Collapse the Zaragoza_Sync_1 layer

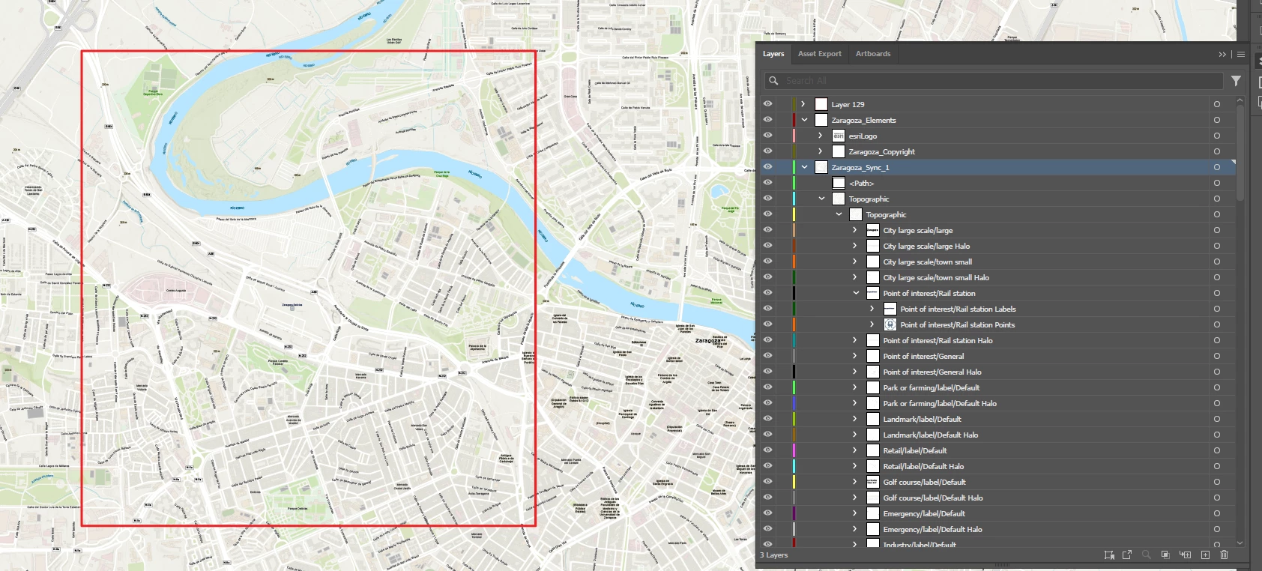804,167
